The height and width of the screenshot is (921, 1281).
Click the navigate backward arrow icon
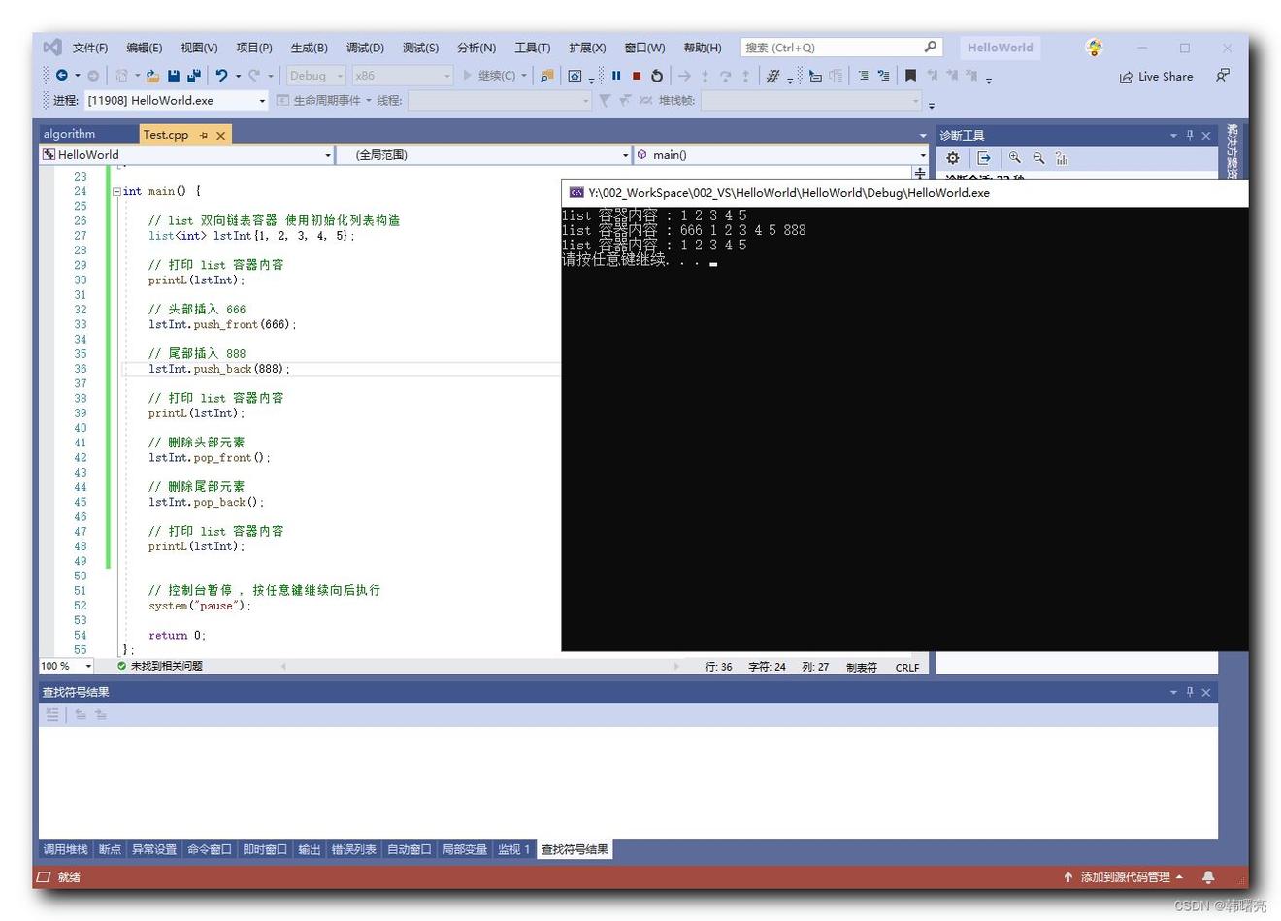tap(62, 76)
